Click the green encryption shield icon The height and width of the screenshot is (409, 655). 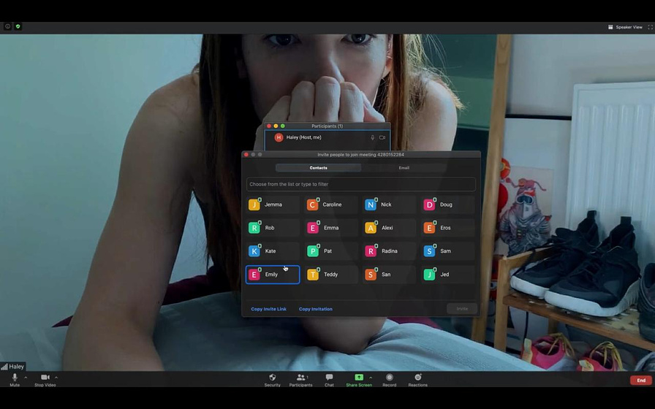pyautogui.click(x=18, y=27)
